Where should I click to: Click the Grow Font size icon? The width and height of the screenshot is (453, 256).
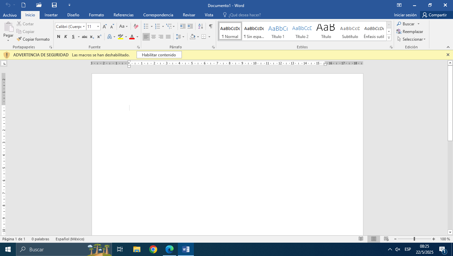[x=105, y=26]
